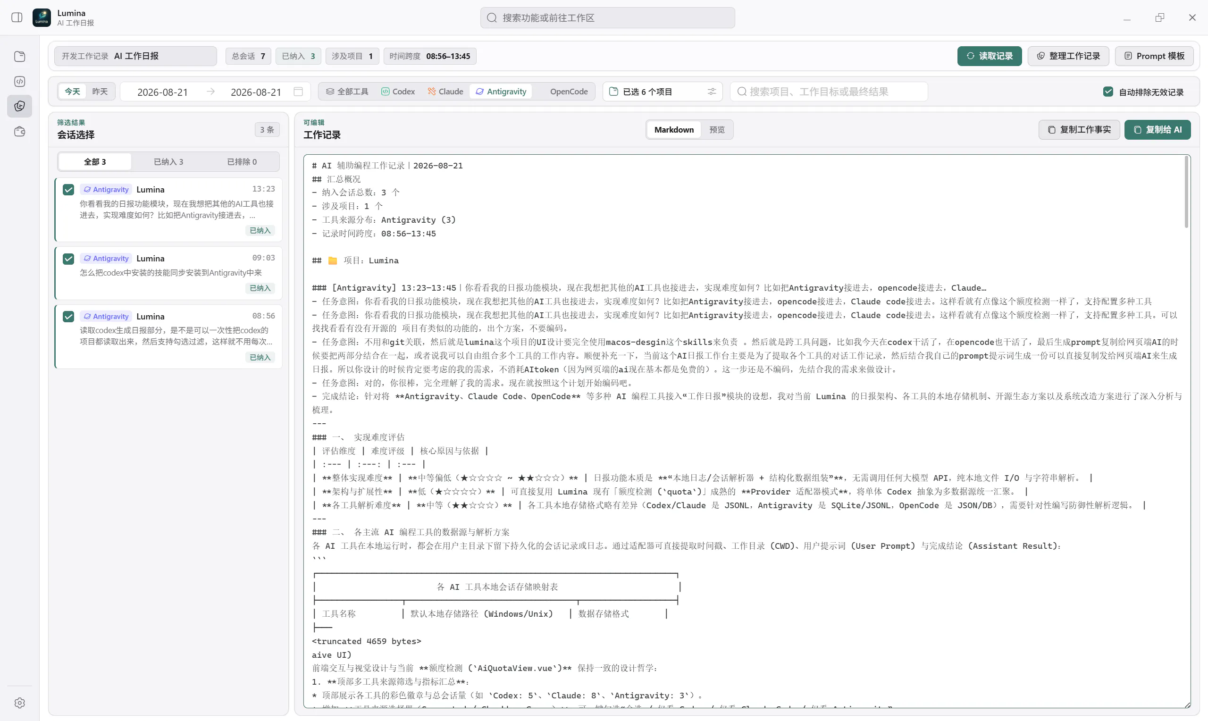
Task: Uncheck the 08:56 Antigravity session
Action: tap(68, 316)
